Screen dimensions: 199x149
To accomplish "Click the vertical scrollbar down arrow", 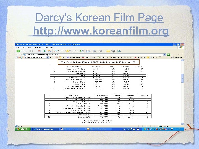I will 182,124.
